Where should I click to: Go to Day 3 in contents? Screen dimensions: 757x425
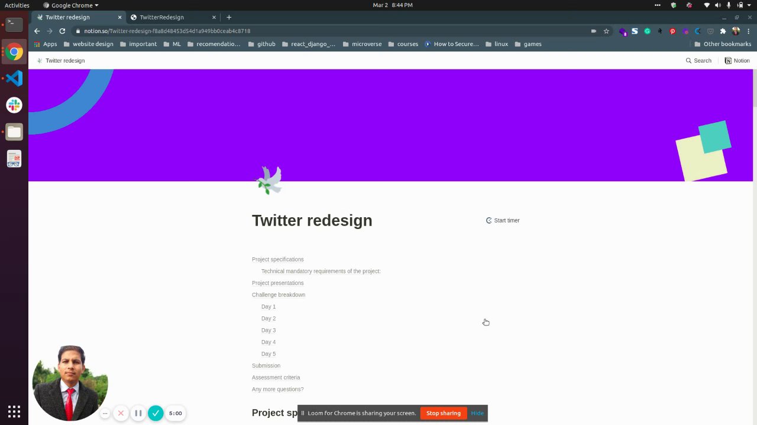pyautogui.click(x=268, y=330)
